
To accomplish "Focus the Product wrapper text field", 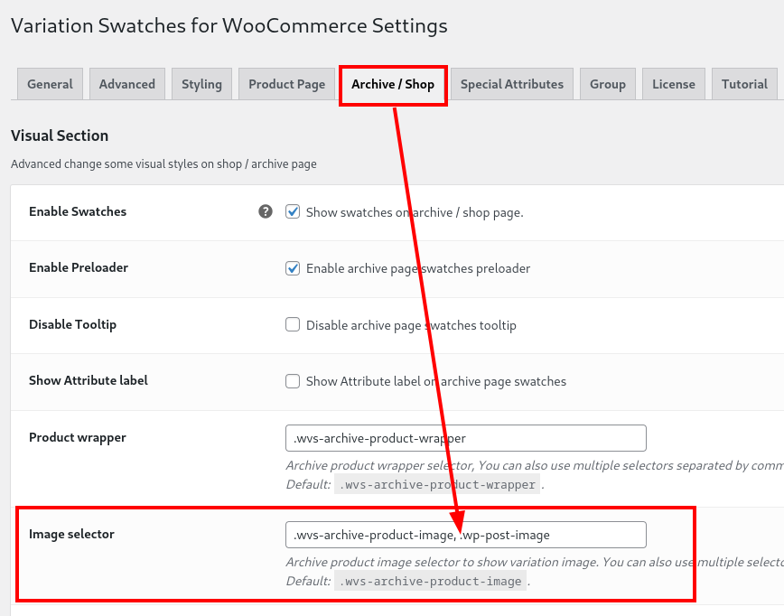I will [x=466, y=438].
